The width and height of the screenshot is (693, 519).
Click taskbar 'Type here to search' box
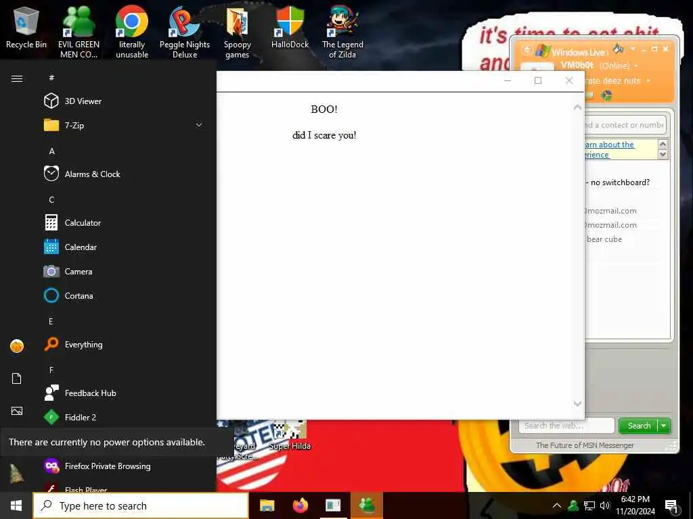coord(141,505)
